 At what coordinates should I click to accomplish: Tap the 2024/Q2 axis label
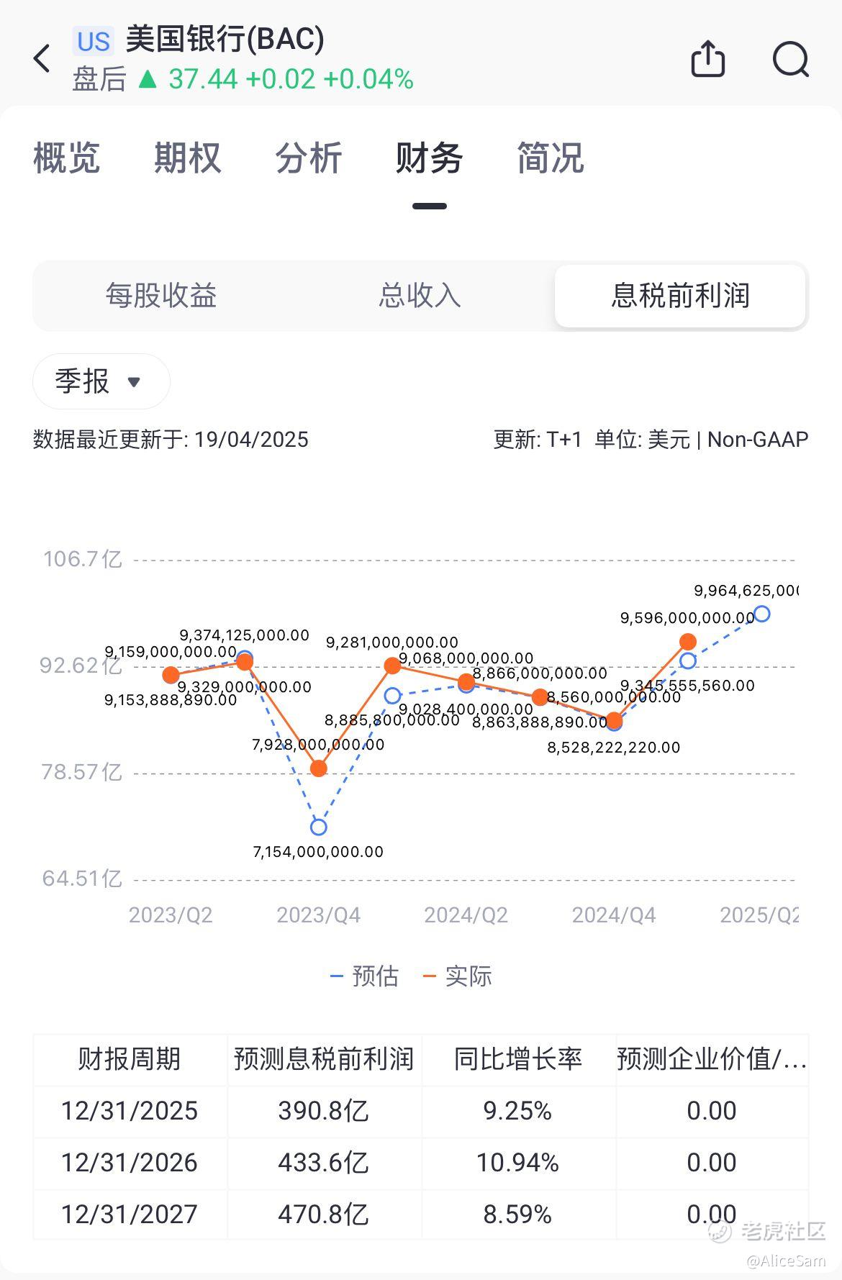466,914
